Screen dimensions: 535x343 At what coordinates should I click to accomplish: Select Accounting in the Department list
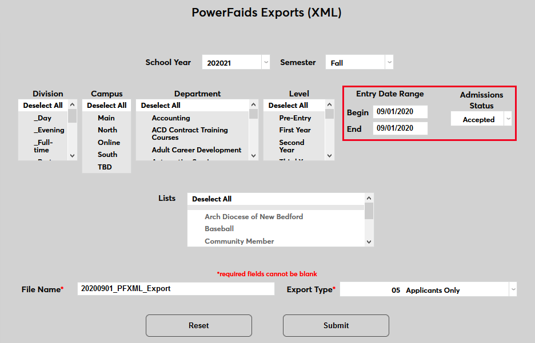[x=171, y=118]
